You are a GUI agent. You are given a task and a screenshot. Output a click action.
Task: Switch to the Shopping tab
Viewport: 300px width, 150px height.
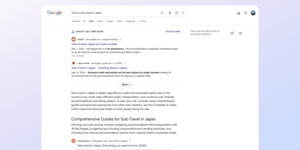pyautogui.click(x=130, y=21)
